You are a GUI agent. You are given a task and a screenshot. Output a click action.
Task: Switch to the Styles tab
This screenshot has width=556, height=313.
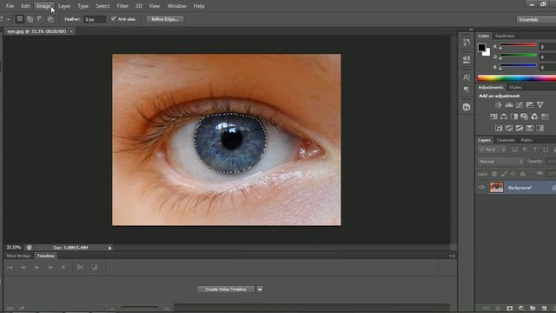click(x=515, y=87)
